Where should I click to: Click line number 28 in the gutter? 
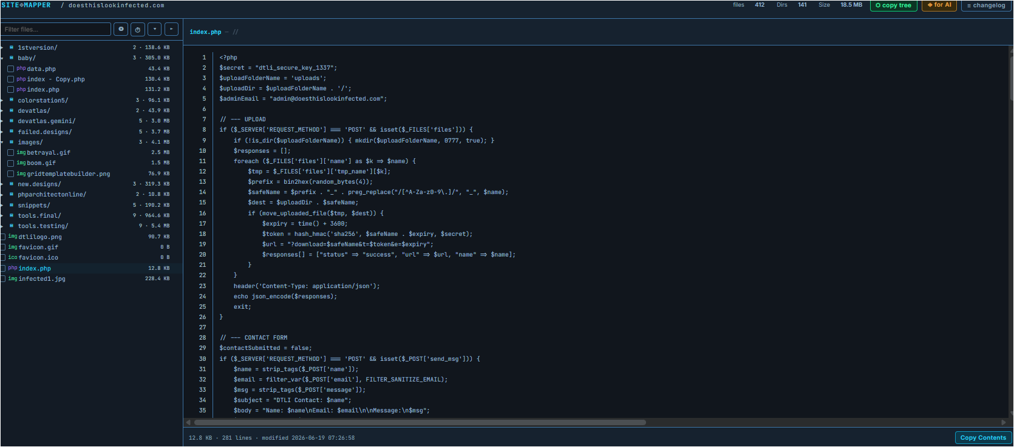(203, 338)
